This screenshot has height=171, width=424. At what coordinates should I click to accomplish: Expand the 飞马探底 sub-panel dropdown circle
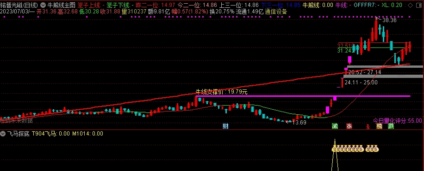(3, 134)
